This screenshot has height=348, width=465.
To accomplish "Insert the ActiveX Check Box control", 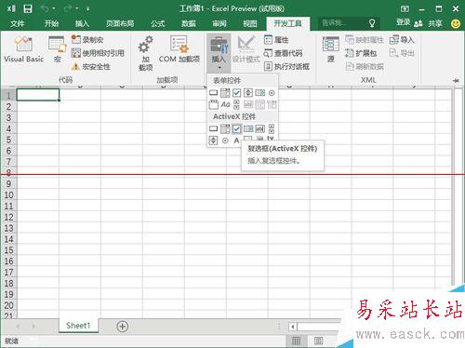I will 236,128.
